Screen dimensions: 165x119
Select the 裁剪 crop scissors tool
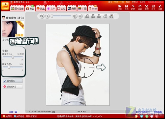147,8
